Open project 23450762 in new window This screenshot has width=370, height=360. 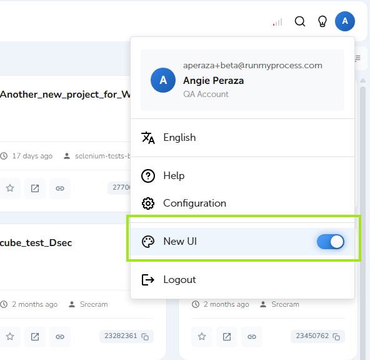(x=227, y=337)
